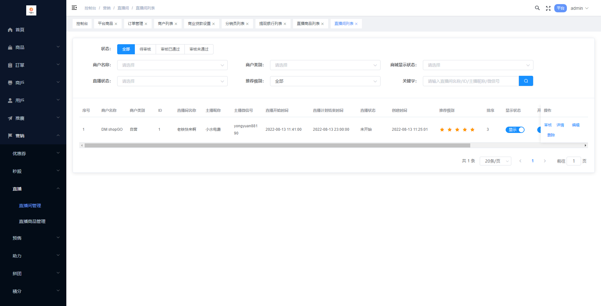Viewport: 601px width, 306px height.
Task: Select the 待审核 status filter
Action: click(145, 49)
